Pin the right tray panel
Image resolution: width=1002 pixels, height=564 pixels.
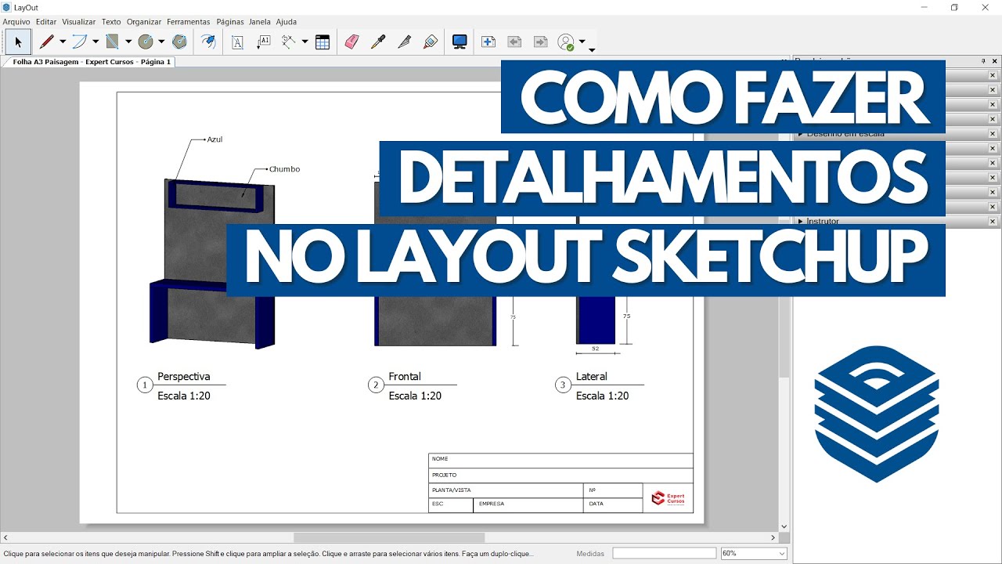983,61
